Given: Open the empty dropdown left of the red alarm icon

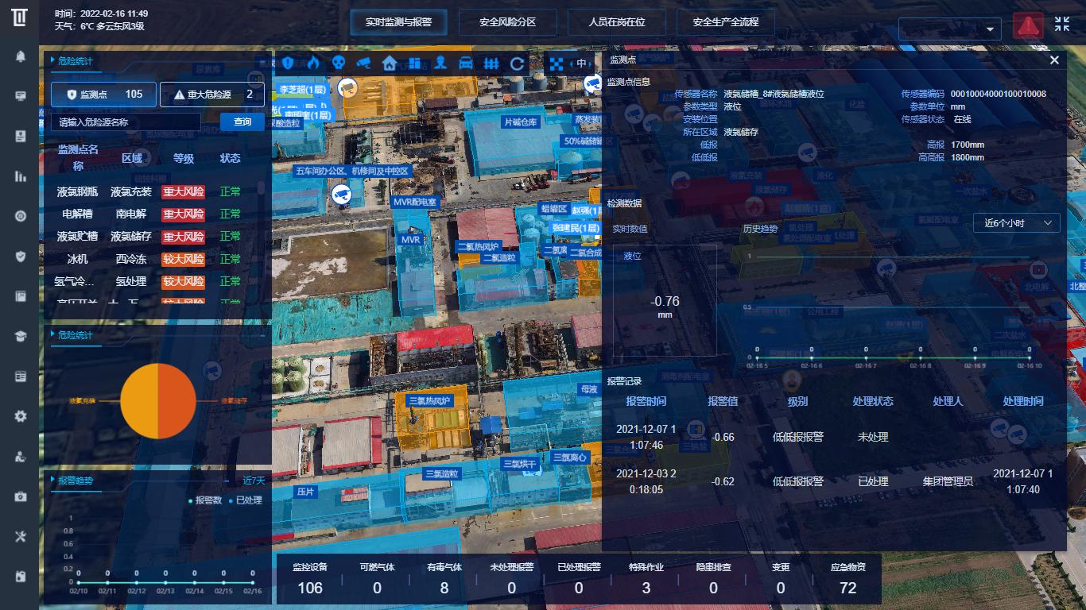Looking at the screenshot, I should click(x=949, y=29).
